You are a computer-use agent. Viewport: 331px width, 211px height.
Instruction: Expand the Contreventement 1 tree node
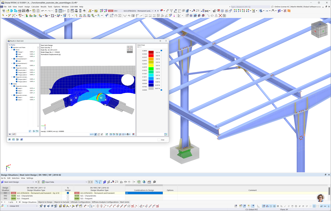pyautogui.click(x=12, y=59)
